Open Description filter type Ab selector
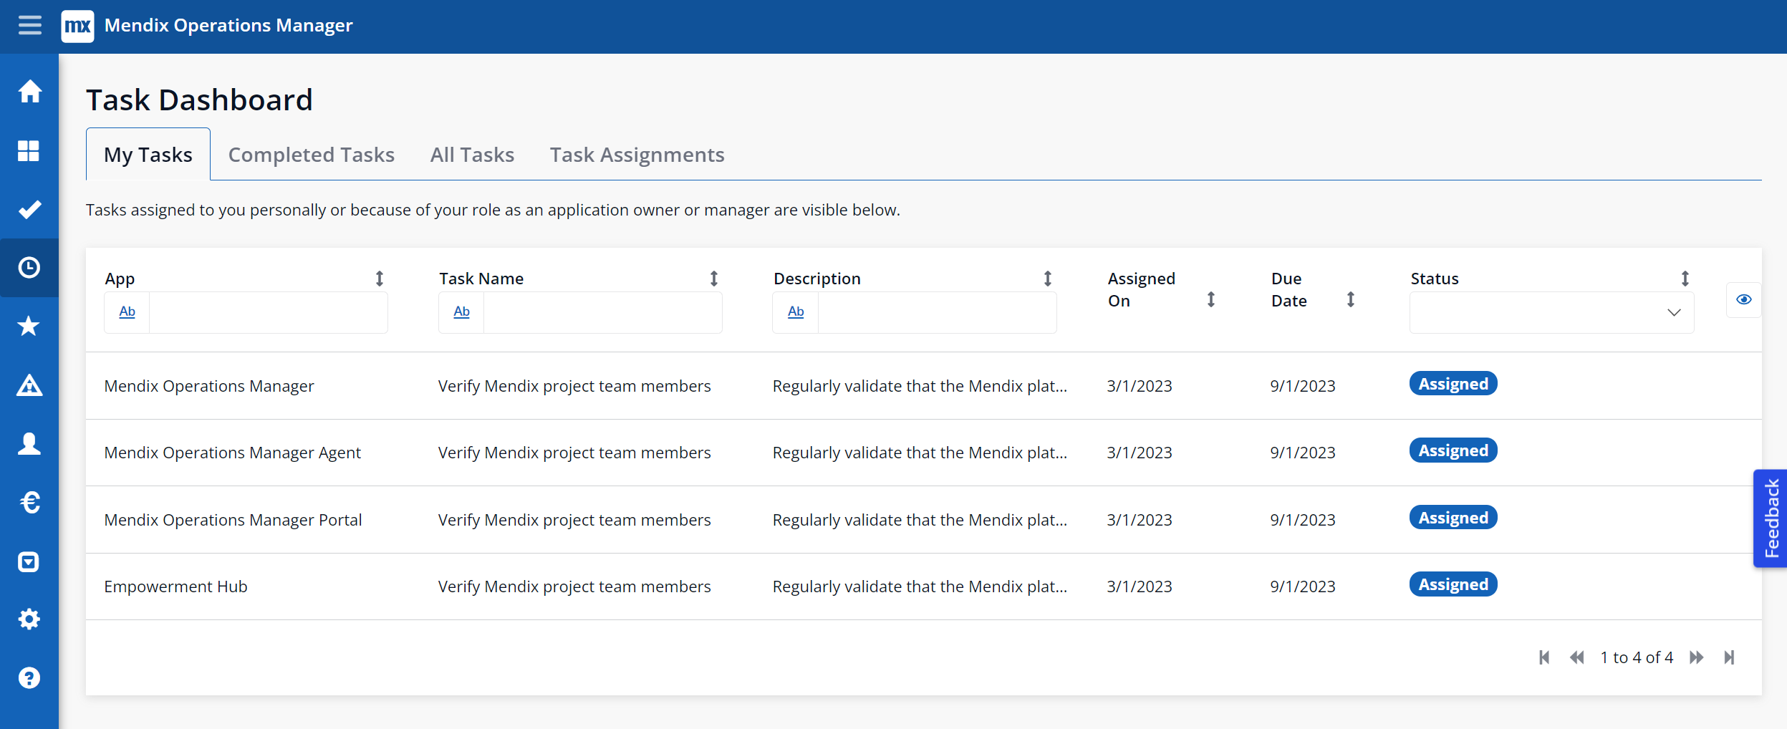 tap(796, 312)
